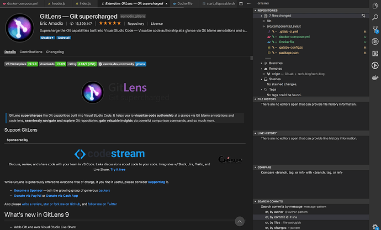The width and height of the screenshot is (381, 230).
Task: Collapse the Search Commits section
Action: pyautogui.click(x=255, y=201)
